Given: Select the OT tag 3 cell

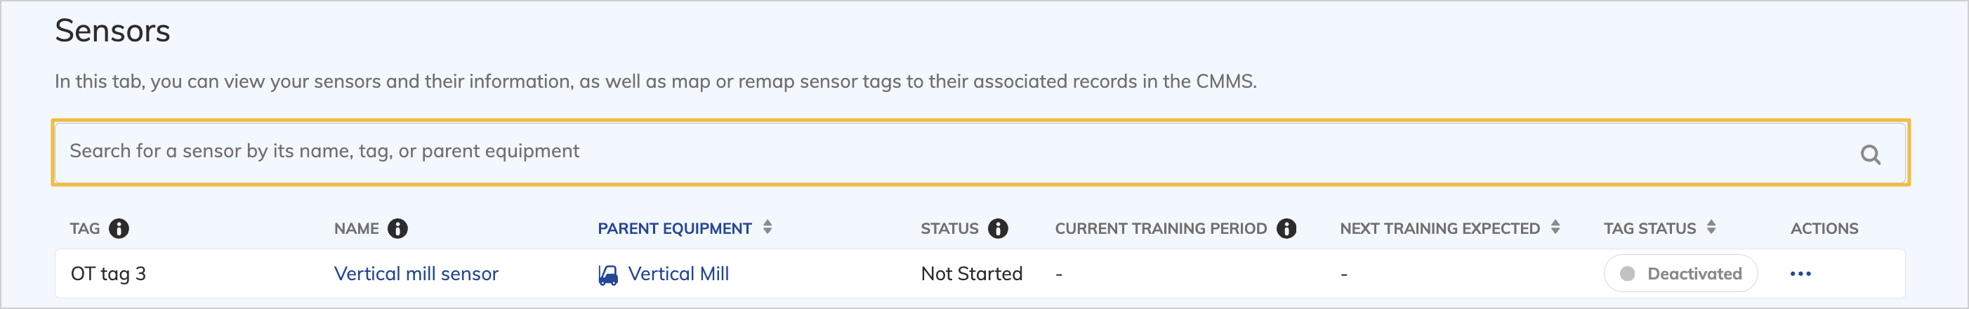Looking at the screenshot, I should [x=107, y=274].
